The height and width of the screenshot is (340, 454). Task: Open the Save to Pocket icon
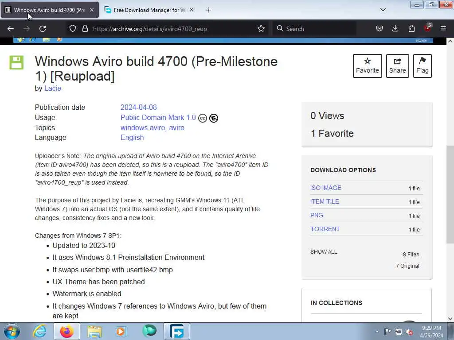click(x=380, y=28)
